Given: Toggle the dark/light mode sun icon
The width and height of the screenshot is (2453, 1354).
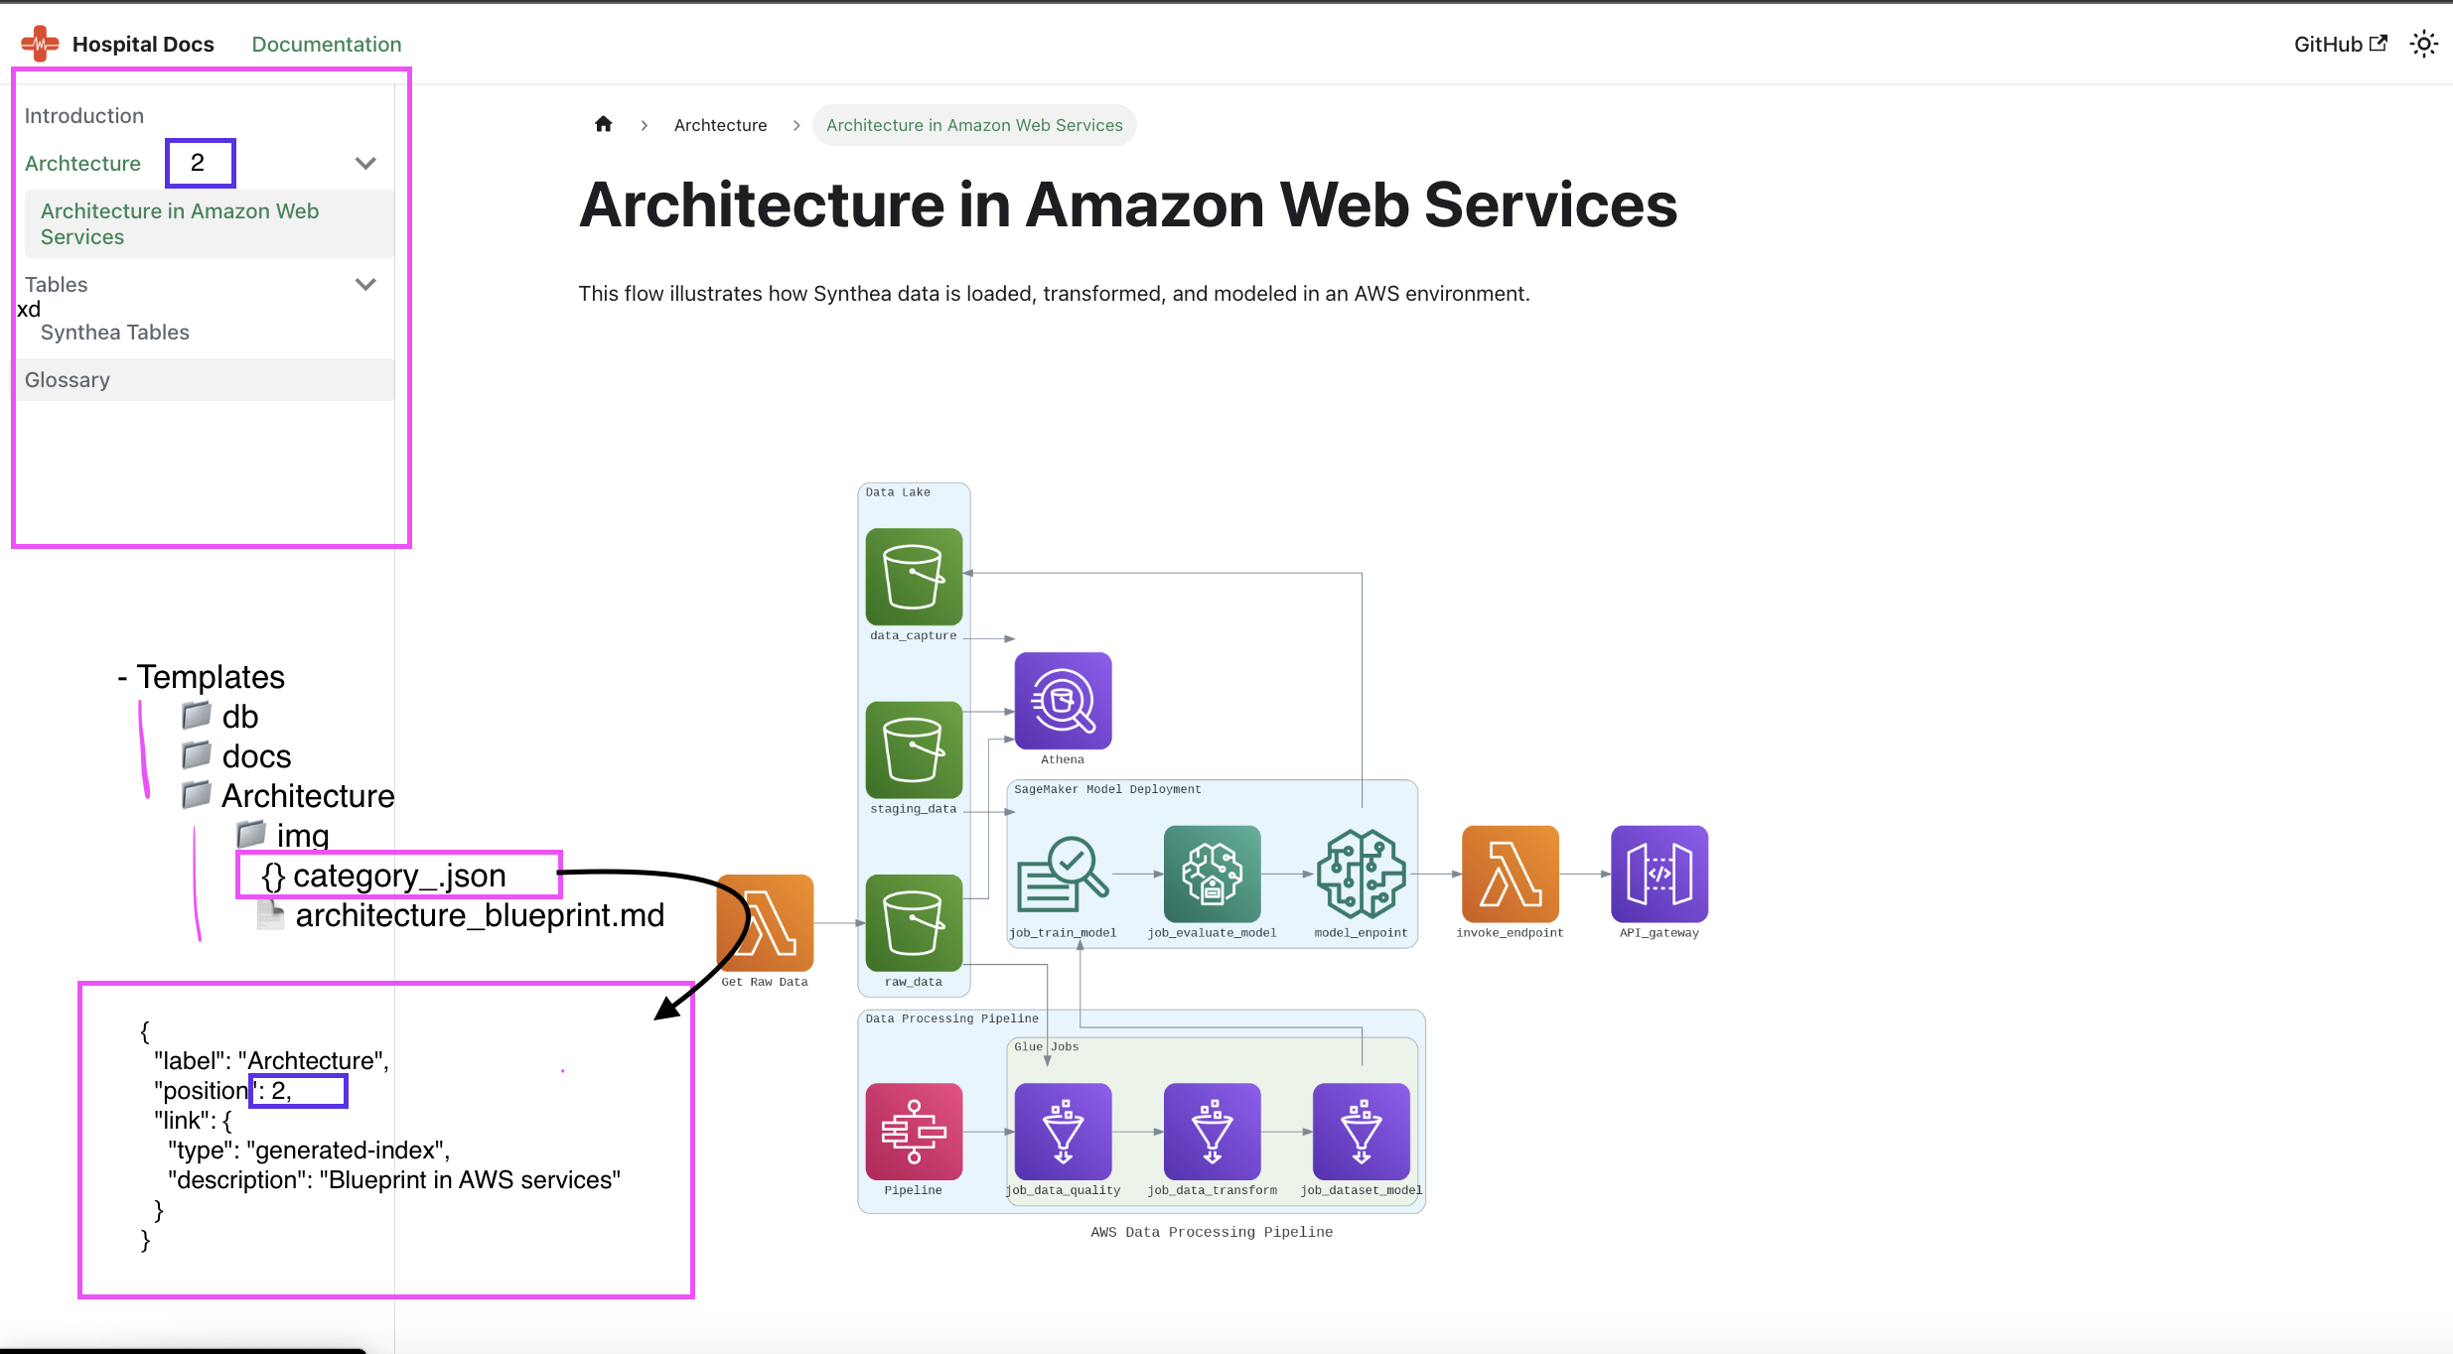Looking at the screenshot, I should [2423, 44].
